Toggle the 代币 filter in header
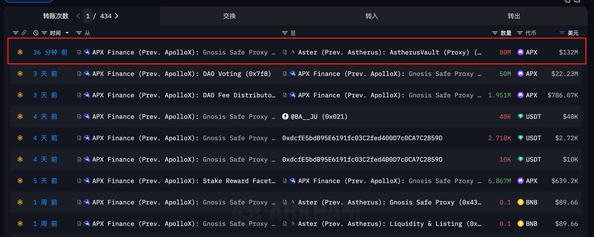Image resolution: width=594 pixels, height=237 pixels. point(520,33)
